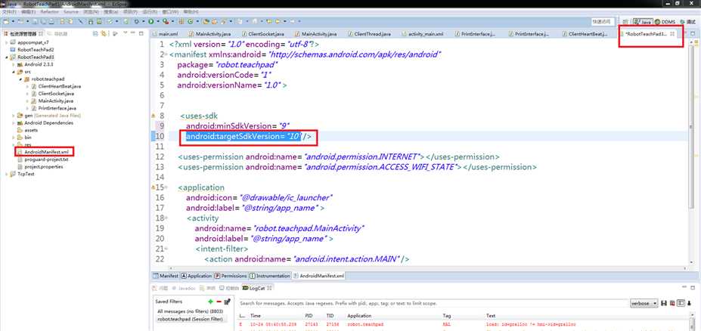Open the Manifest editor tab
The height and width of the screenshot is (331, 701).
(166, 276)
